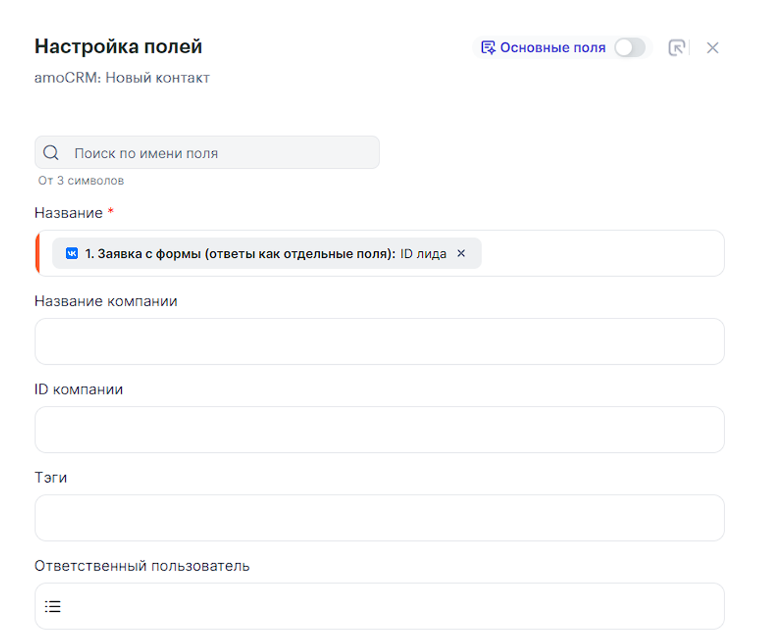Image resolution: width=760 pixels, height=642 pixels.
Task: Click the Название компании label
Action: click(x=106, y=302)
